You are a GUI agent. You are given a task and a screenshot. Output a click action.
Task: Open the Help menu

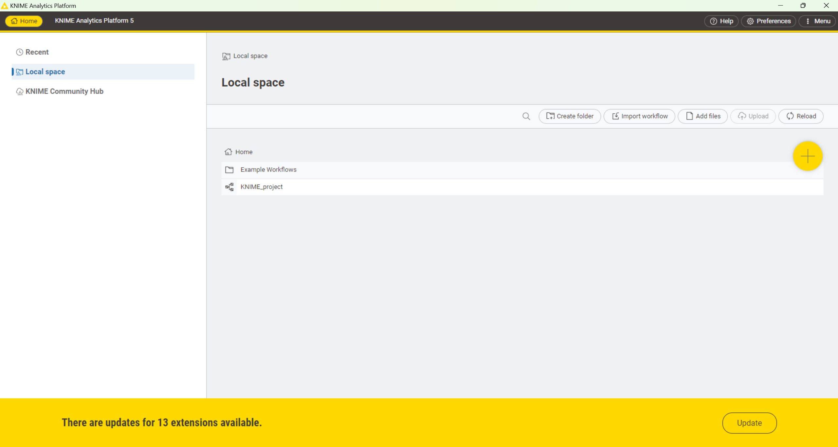click(x=721, y=21)
